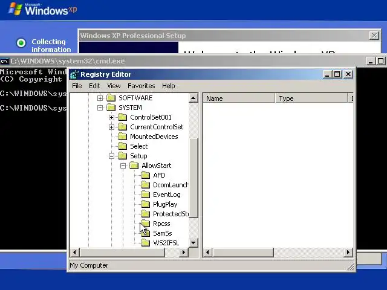Image resolution: width=387 pixels, height=290 pixels.
Task: Open the Help menu in Registry Editor
Action: (169, 86)
